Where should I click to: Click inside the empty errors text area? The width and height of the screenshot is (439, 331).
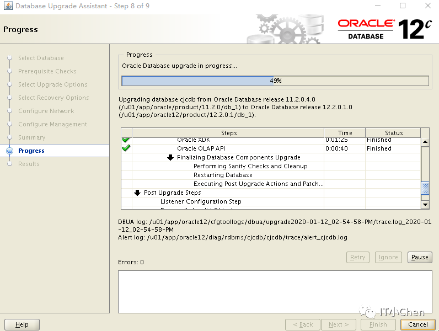(275, 291)
